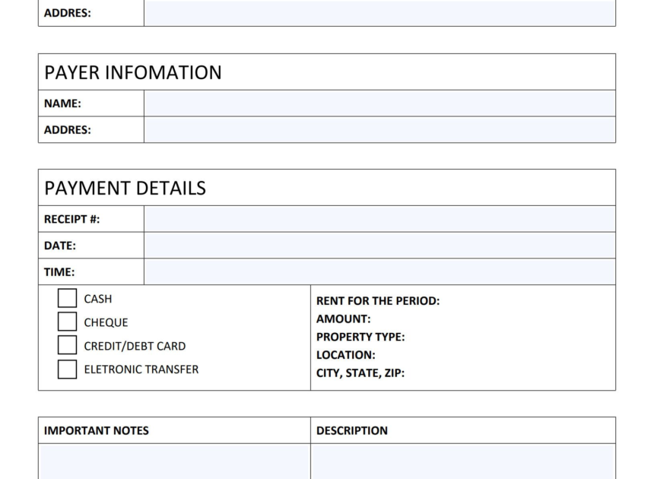The width and height of the screenshot is (654, 479).
Task: Click the RECEIPT # input field
Action: click(380, 218)
